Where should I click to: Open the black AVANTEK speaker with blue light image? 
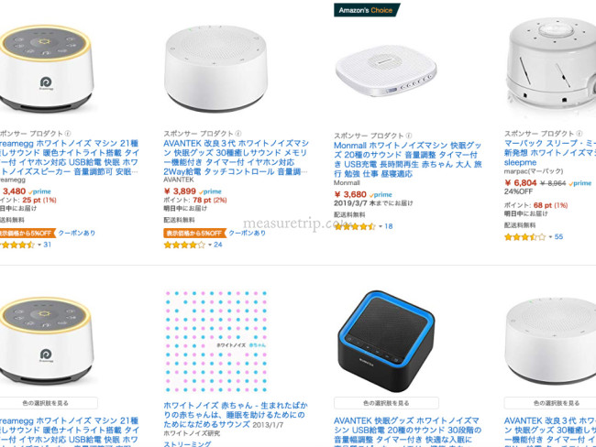point(386,342)
